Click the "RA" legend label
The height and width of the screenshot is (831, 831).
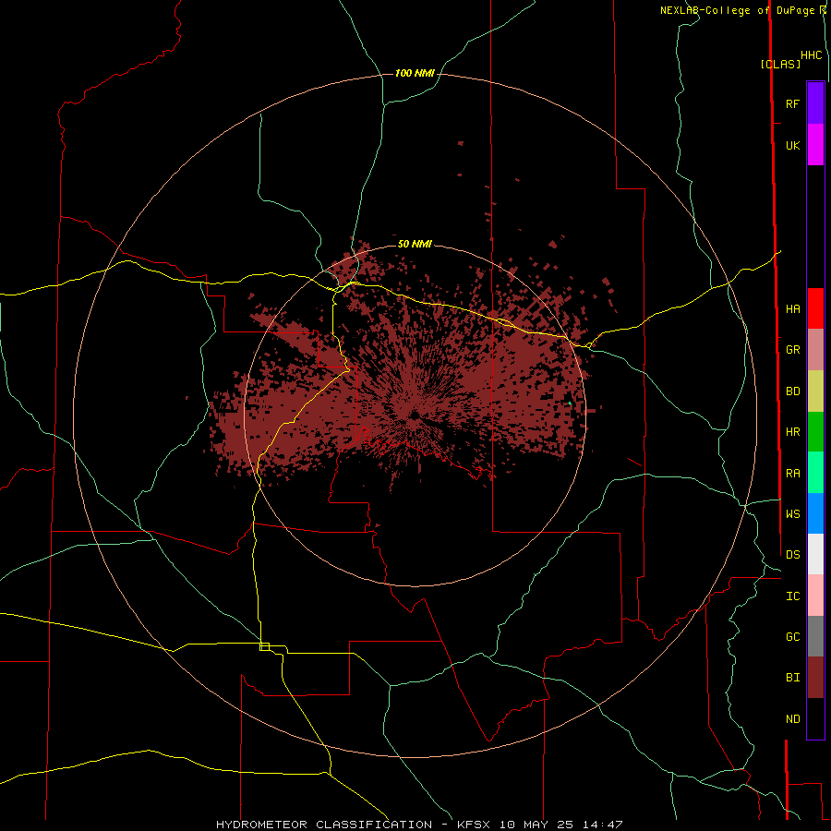pyautogui.click(x=792, y=474)
